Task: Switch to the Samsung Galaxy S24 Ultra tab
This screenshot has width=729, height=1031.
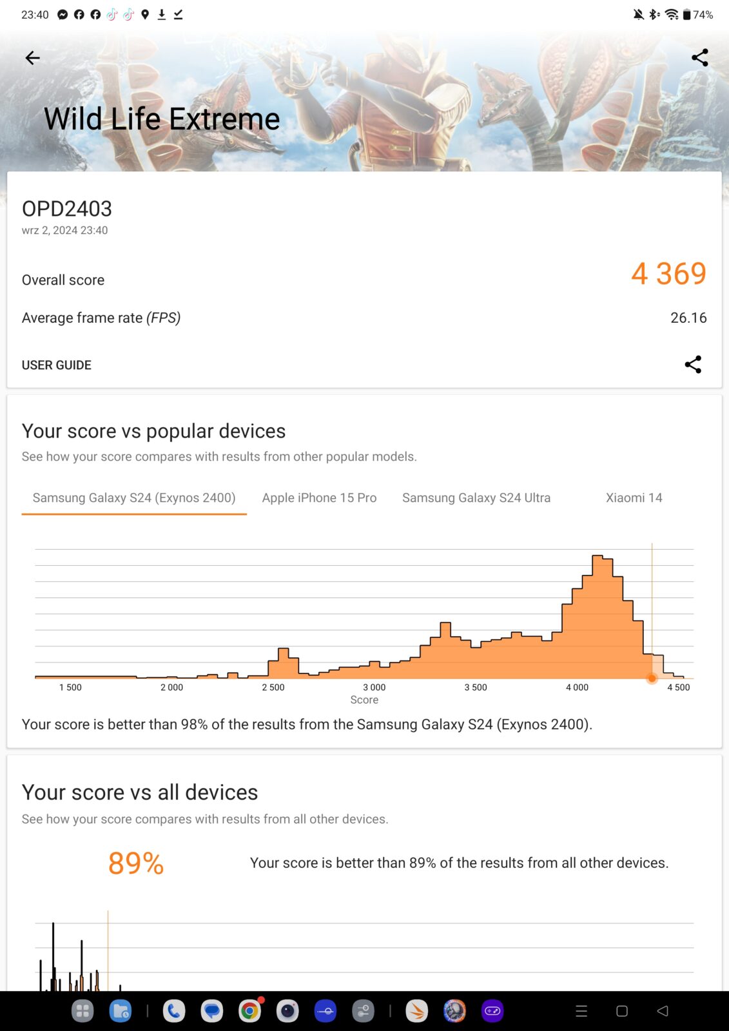Action: [x=476, y=498]
